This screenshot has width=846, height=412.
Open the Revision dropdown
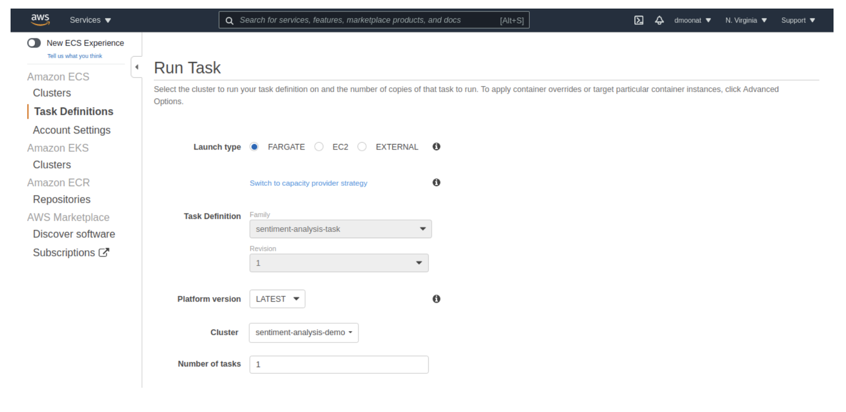(339, 263)
